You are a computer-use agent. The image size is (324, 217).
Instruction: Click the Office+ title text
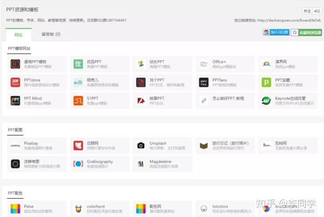tap(219, 62)
